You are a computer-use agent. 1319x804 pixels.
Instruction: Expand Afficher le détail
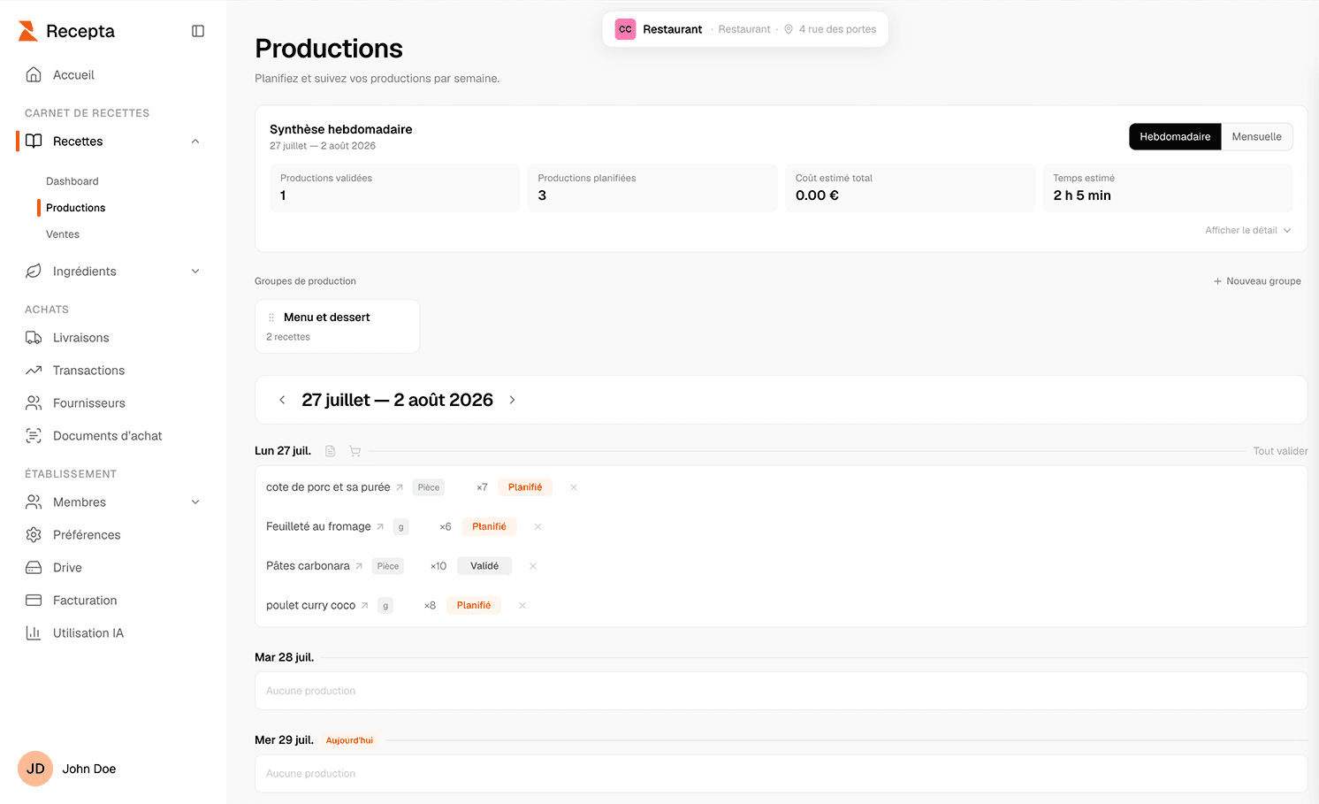pos(1248,230)
